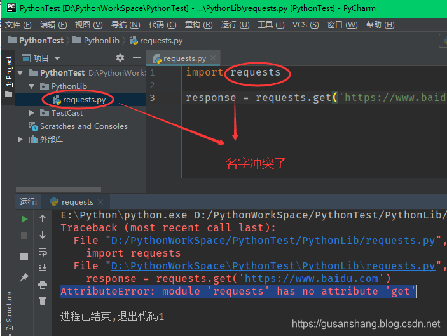Viewport: 447px width, 336px height.
Task: Toggle soft-wrap icon in run console
Action: click(x=43, y=252)
